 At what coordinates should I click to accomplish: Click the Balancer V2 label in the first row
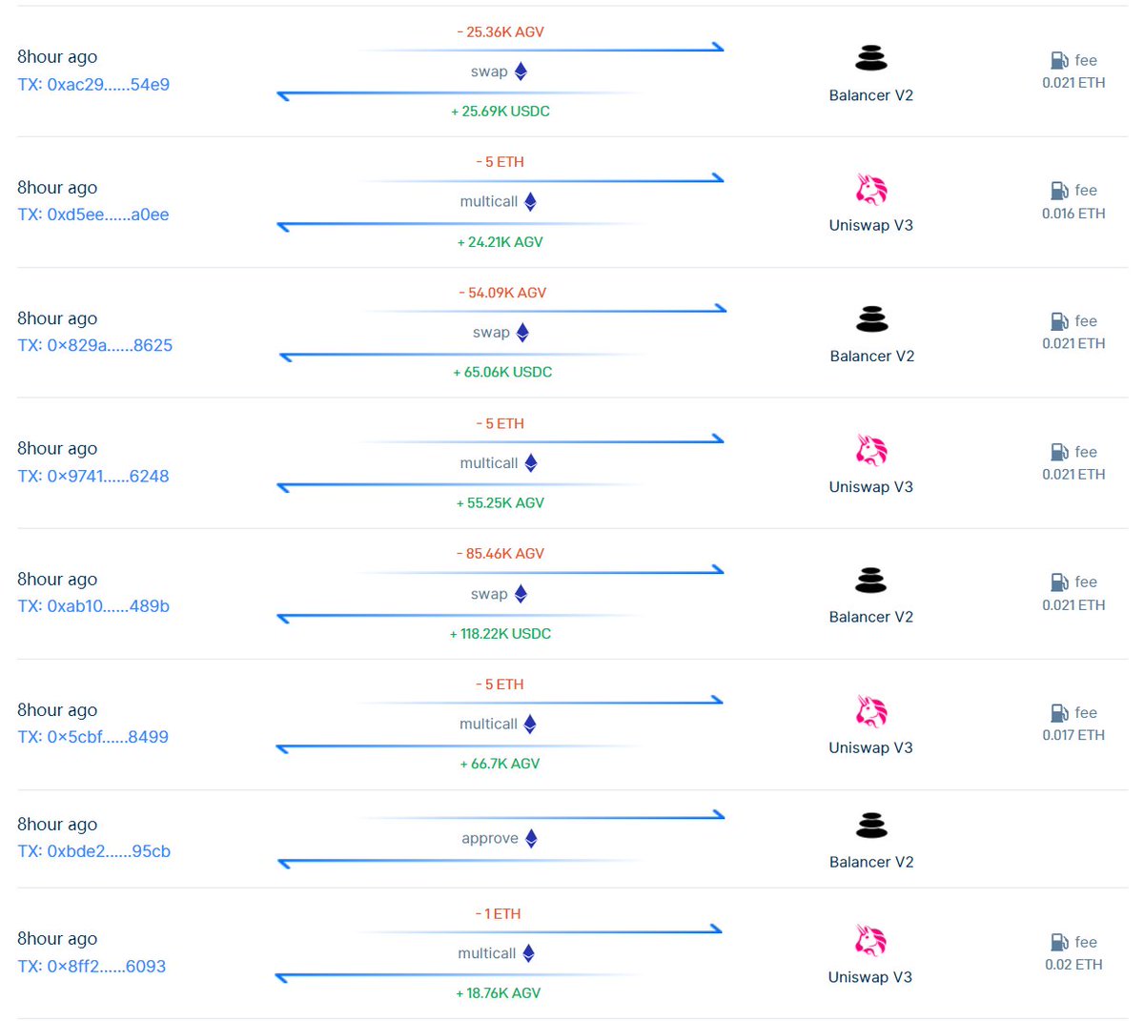point(870,94)
